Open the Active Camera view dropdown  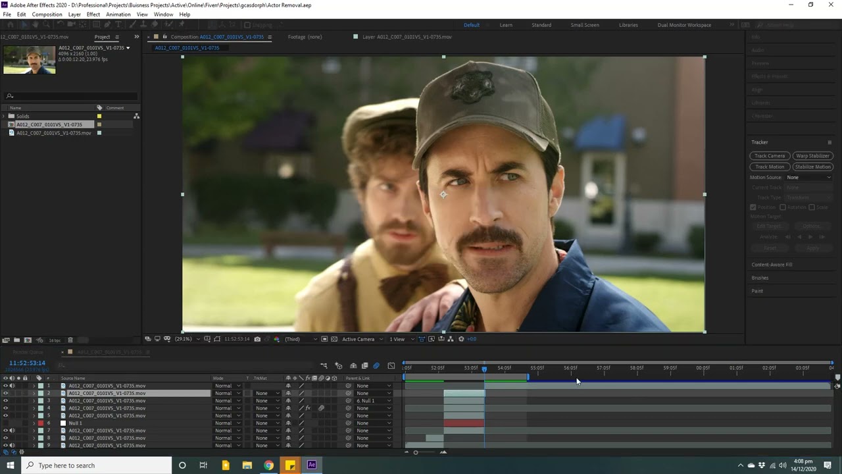coord(362,339)
